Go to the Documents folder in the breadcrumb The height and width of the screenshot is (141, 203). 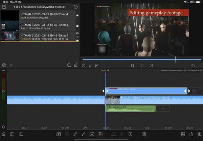(29, 7)
